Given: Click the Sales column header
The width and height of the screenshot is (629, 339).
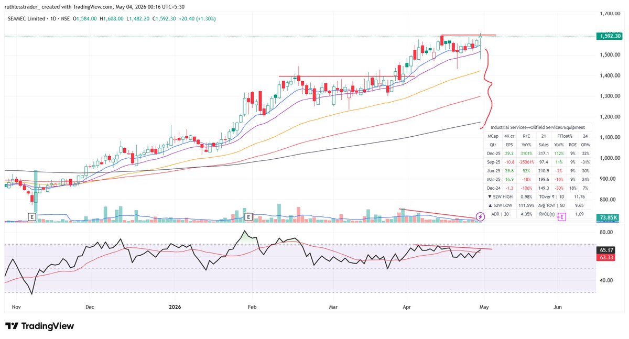Looking at the screenshot, I should point(544,144).
